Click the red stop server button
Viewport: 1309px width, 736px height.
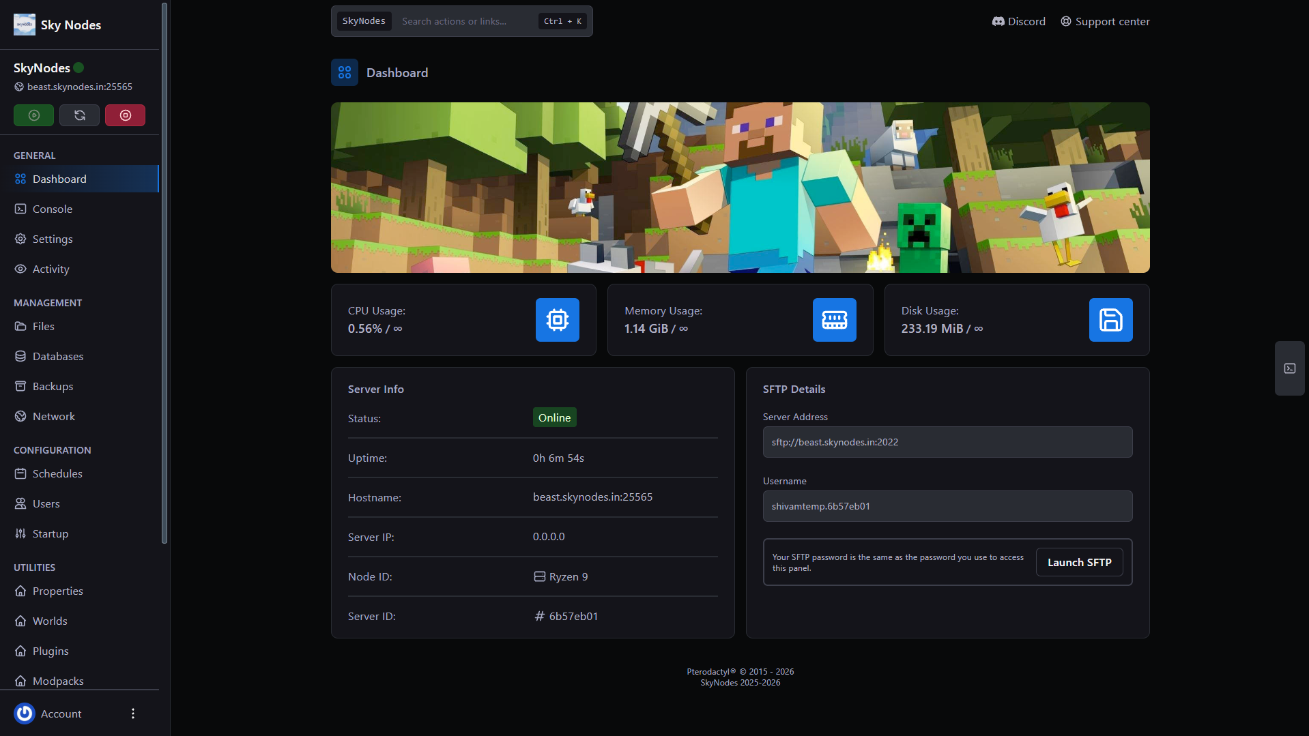(x=125, y=115)
